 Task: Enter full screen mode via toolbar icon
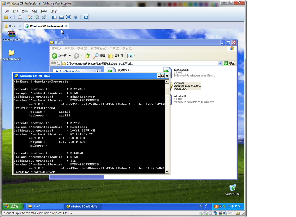pyautogui.click(x=68, y=17)
